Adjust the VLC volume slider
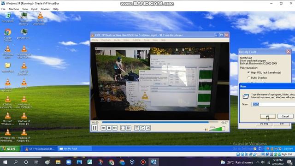This screenshot has height=166, width=295. [x=217, y=129]
